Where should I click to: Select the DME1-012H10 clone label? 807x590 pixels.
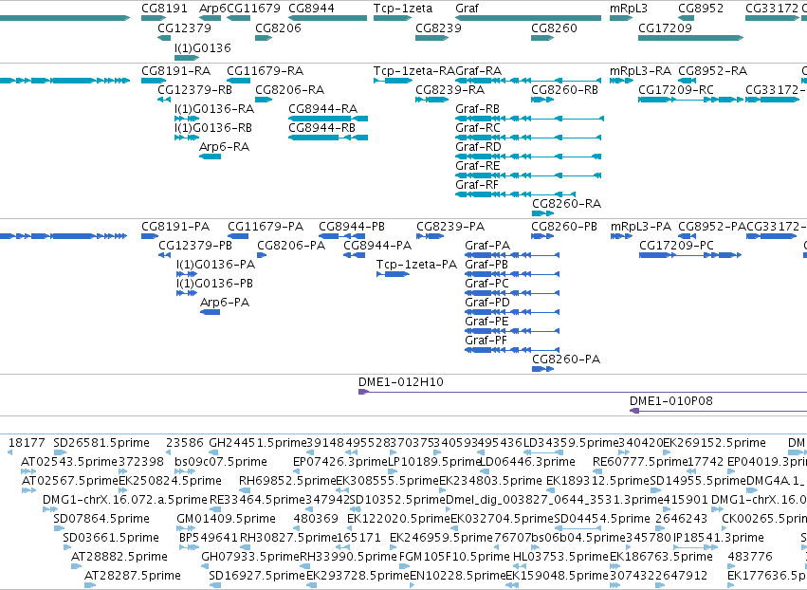401,382
